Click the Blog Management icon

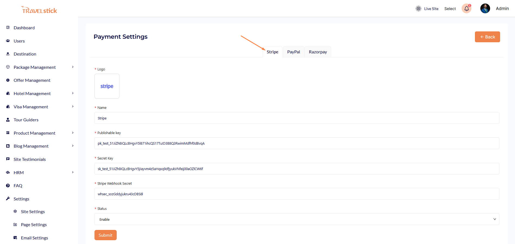point(8,146)
